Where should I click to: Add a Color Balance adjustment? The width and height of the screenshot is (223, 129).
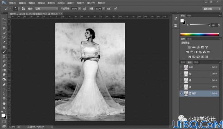point(192,52)
